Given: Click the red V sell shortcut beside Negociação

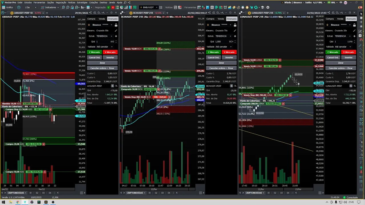Looking at the screenshot, I should (x=113, y=7).
